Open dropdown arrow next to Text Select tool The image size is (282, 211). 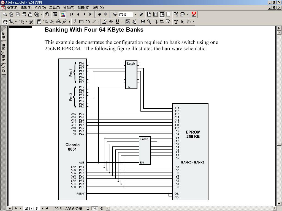[26, 22]
